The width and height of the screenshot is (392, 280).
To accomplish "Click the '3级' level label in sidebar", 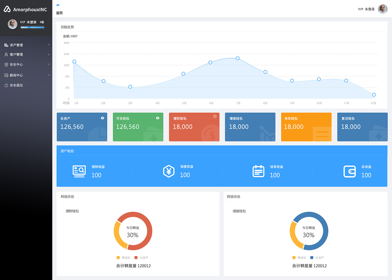I will pyautogui.click(x=42, y=22).
